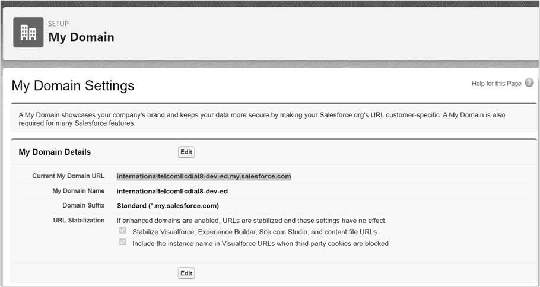This screenshot has width=540, height=287.
Task: Select the highlighted Current My Domain URL value
Action: tap(204, 177)
